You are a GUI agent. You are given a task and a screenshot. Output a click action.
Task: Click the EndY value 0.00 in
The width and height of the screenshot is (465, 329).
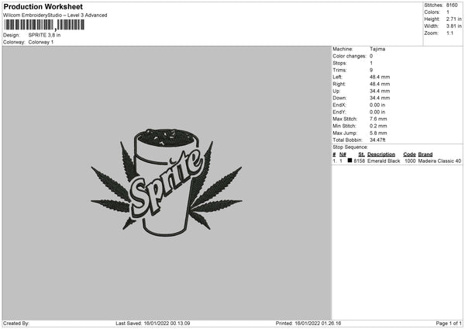pyautogui.click(x=377, y=113)
